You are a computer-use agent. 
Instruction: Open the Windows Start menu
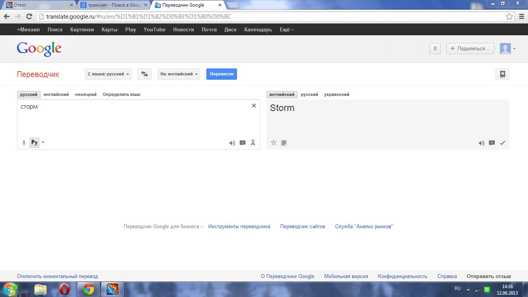[x=10, y=289]
